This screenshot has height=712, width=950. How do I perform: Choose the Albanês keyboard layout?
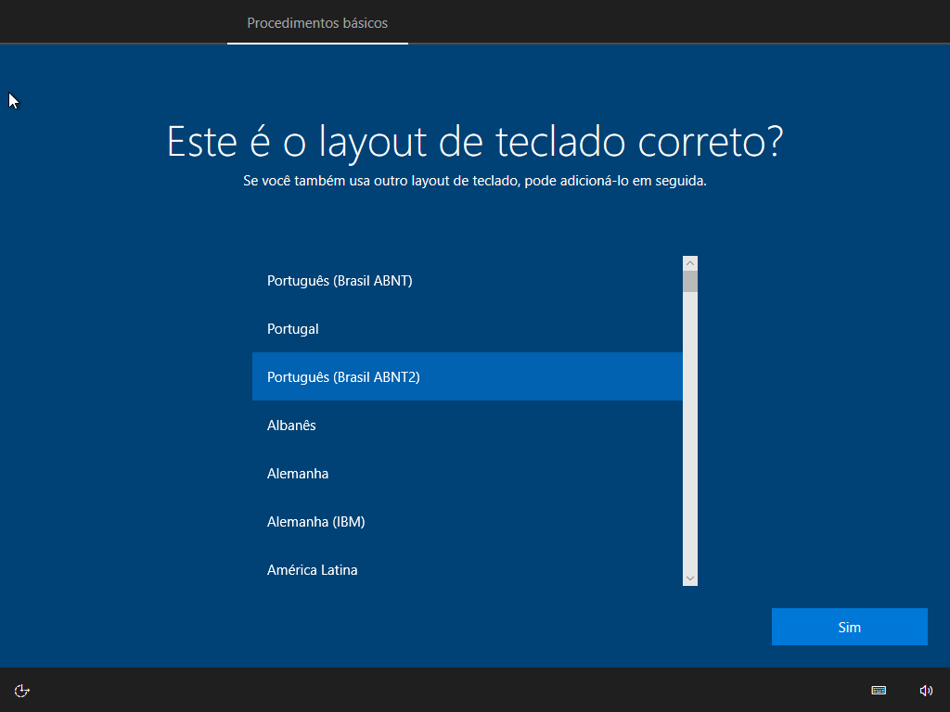click(x=468, y=425)
